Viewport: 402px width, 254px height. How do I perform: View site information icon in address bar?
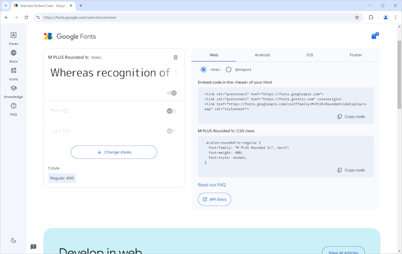point(38,18)
